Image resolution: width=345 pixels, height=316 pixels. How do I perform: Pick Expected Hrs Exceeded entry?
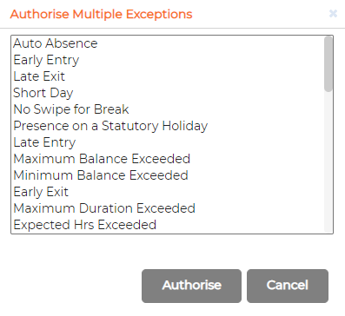(168, 225)
